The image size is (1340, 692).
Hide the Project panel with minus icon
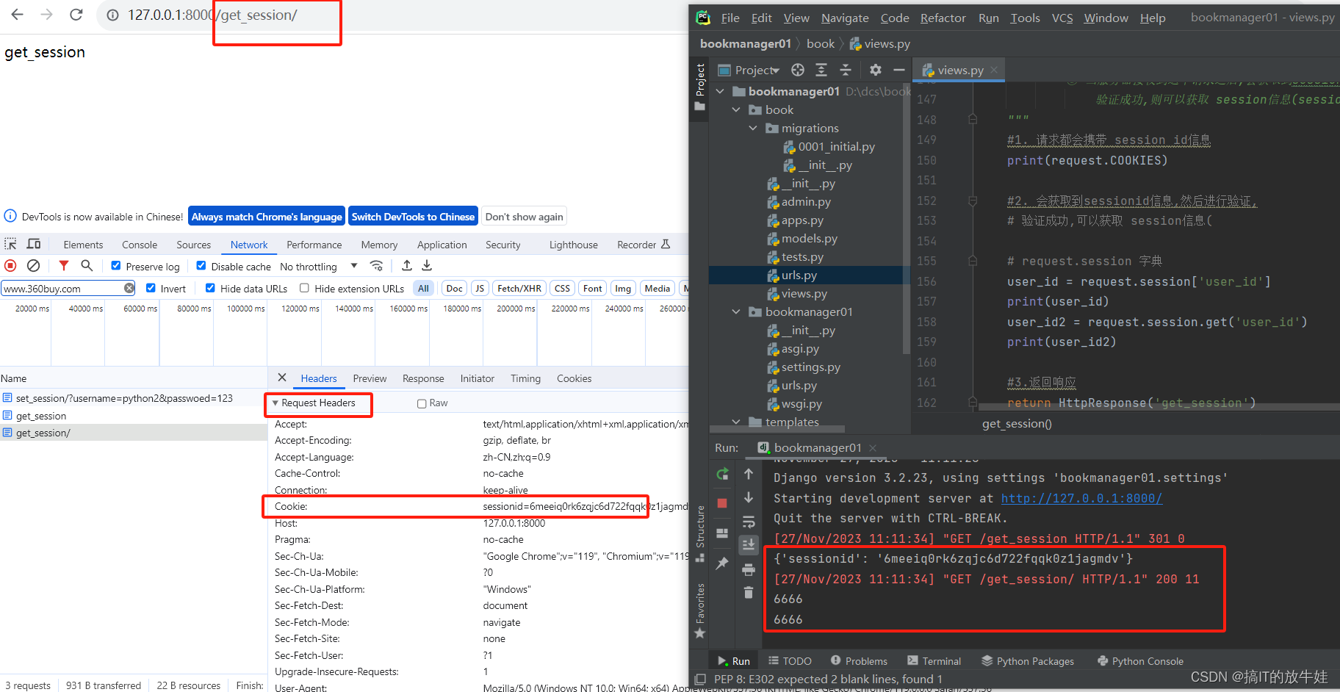(x=898, y=70)
